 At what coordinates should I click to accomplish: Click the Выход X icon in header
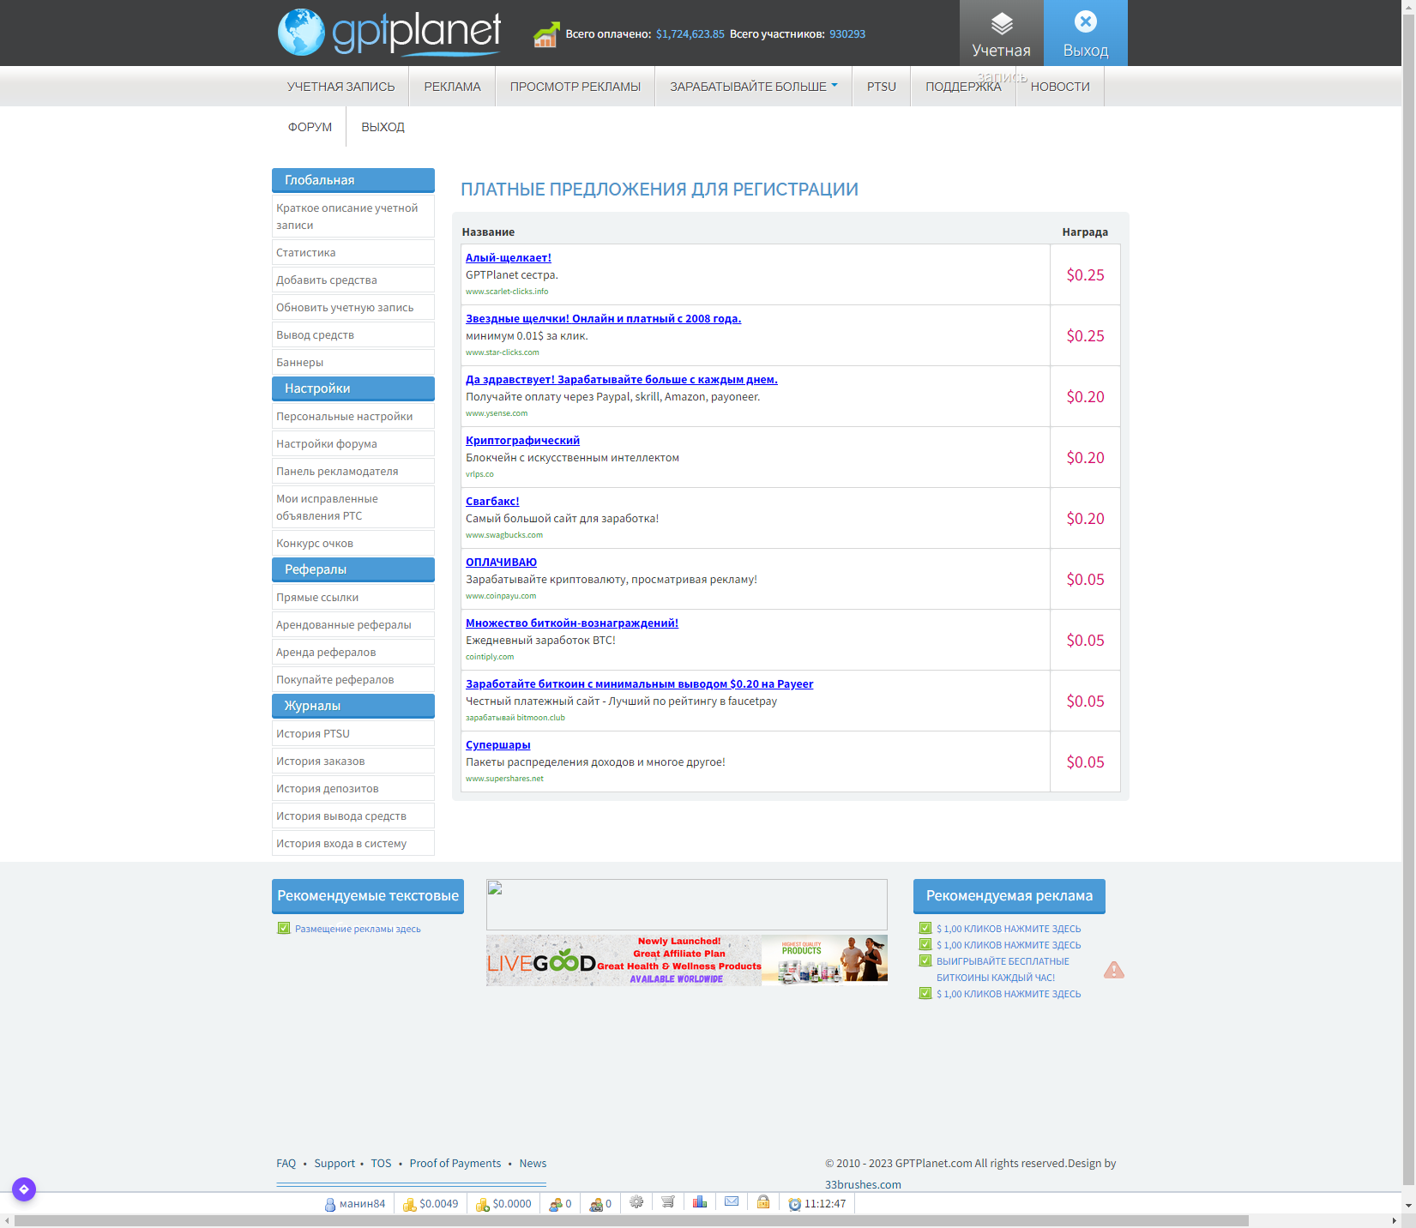pyautogui.click(x=1085, y=21)
